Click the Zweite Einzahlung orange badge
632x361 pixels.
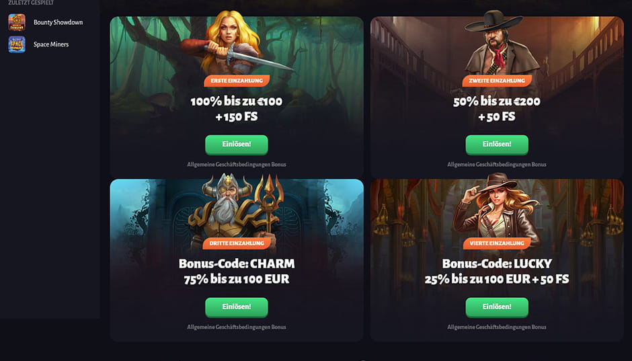click(x=497, y=81)
